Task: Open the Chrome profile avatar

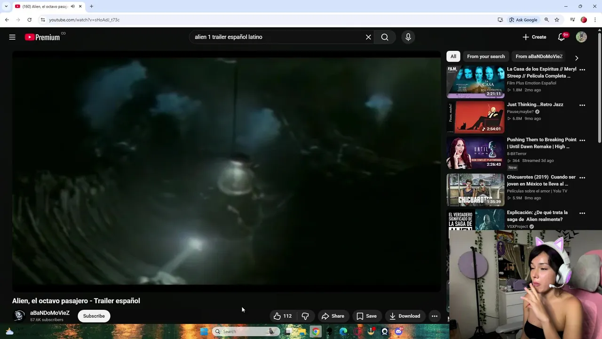Action: coord(584,20)
